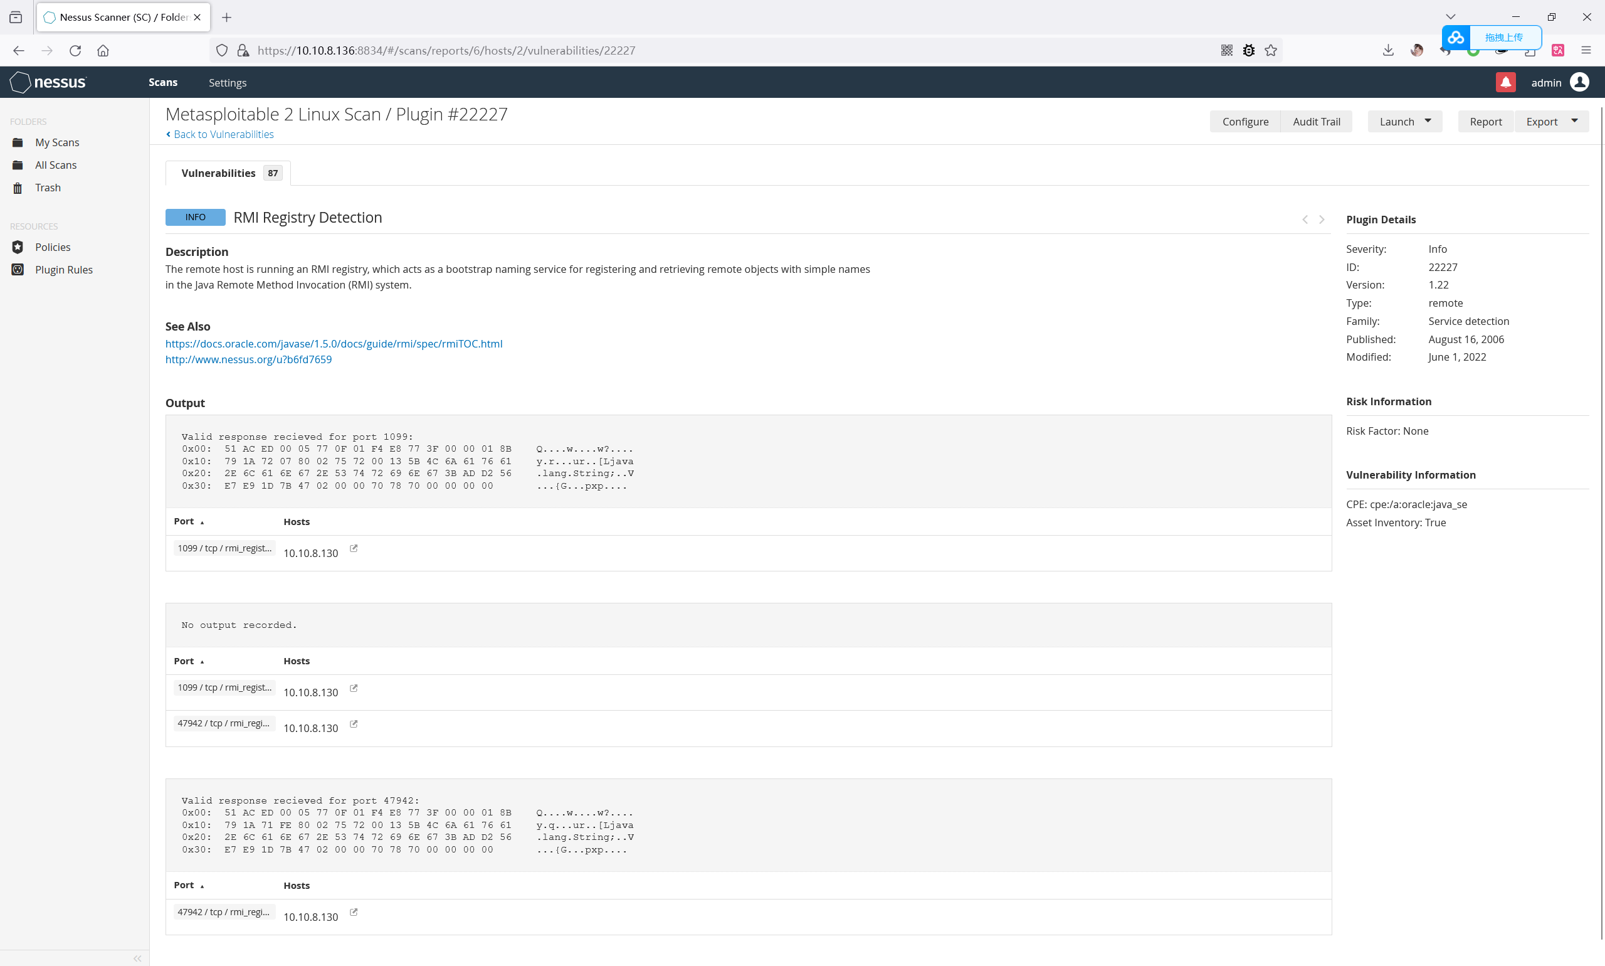Image resolution: width=1605 pixels, height=966 pixels.
Task: Expand the list all tabs chevron
Action: (x=1450, y=17)
